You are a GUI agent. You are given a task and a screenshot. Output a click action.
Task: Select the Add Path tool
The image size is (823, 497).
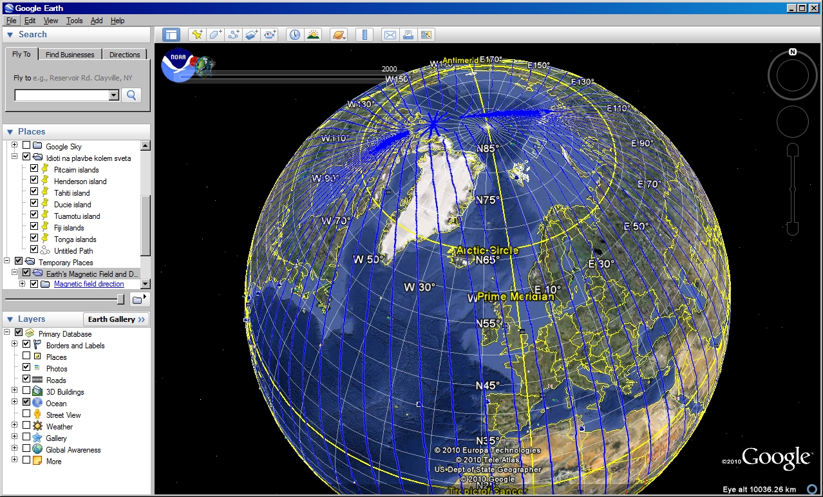(233, 35)
